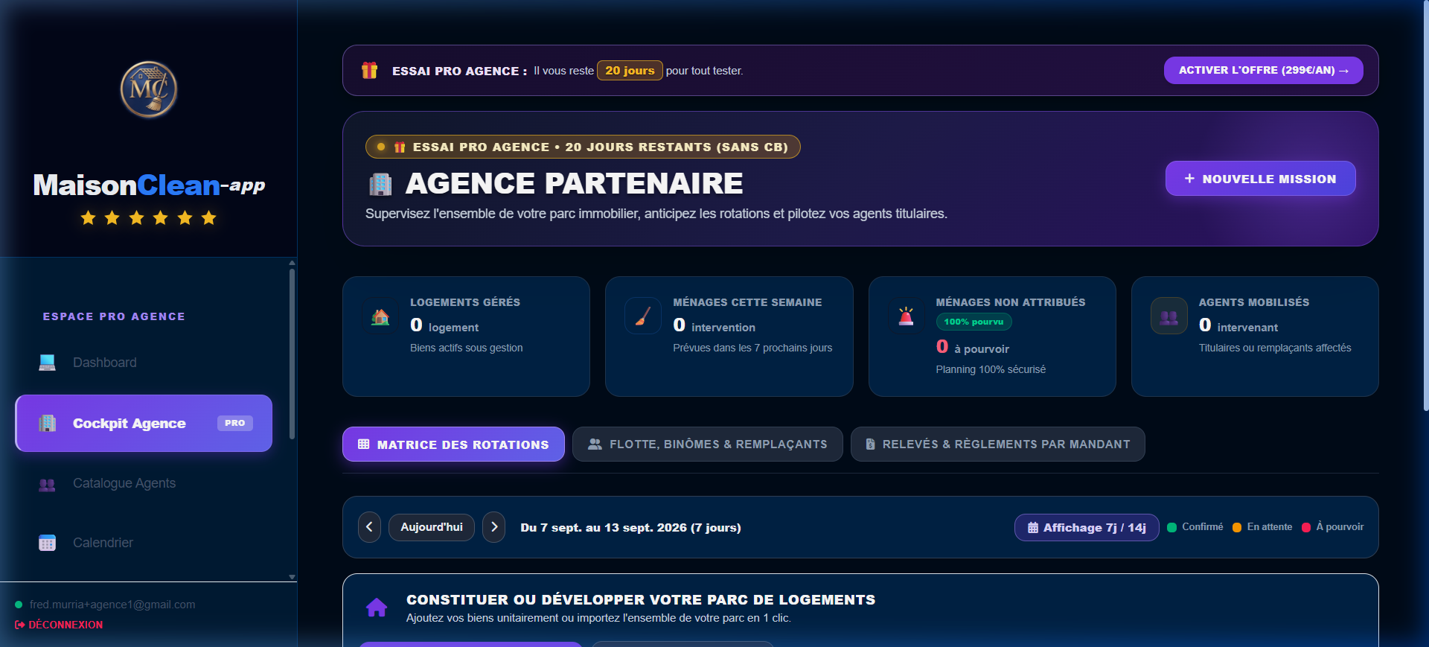Click the logout icon next to Déconnexion

click(19, 625)
